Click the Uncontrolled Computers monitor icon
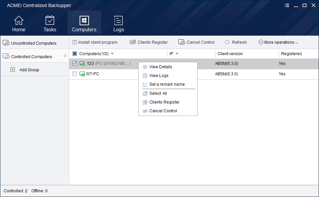 [6, 43]
